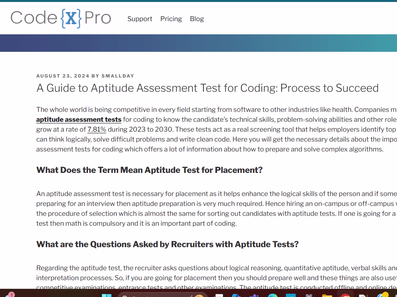Switch to the Google Chrome taskbar icon
397x297 pixels.
345,295
